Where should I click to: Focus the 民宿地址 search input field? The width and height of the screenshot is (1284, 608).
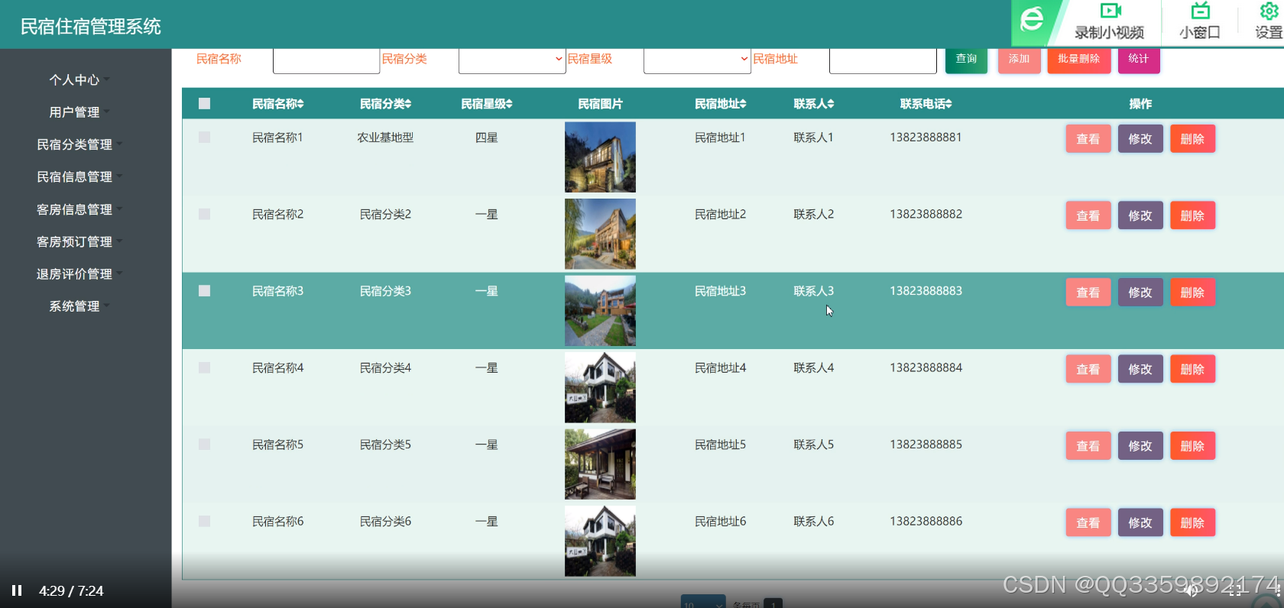tap(883, 60)
